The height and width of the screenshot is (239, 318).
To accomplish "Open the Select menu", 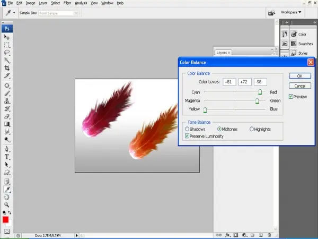I will coord(55,3).
